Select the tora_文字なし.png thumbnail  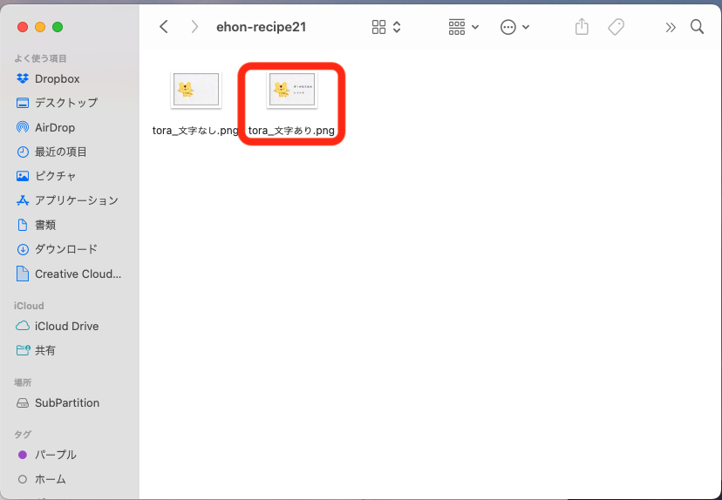pos(195,90)
